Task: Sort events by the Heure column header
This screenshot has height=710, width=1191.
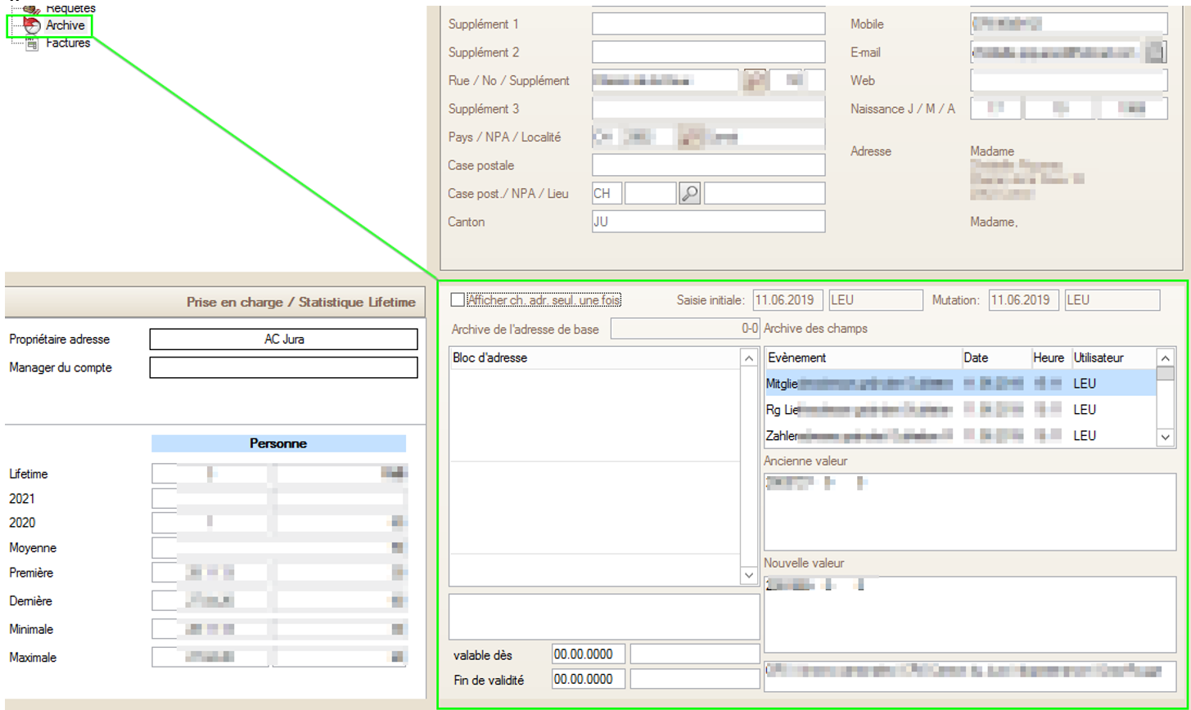Action: (1051, 357)
